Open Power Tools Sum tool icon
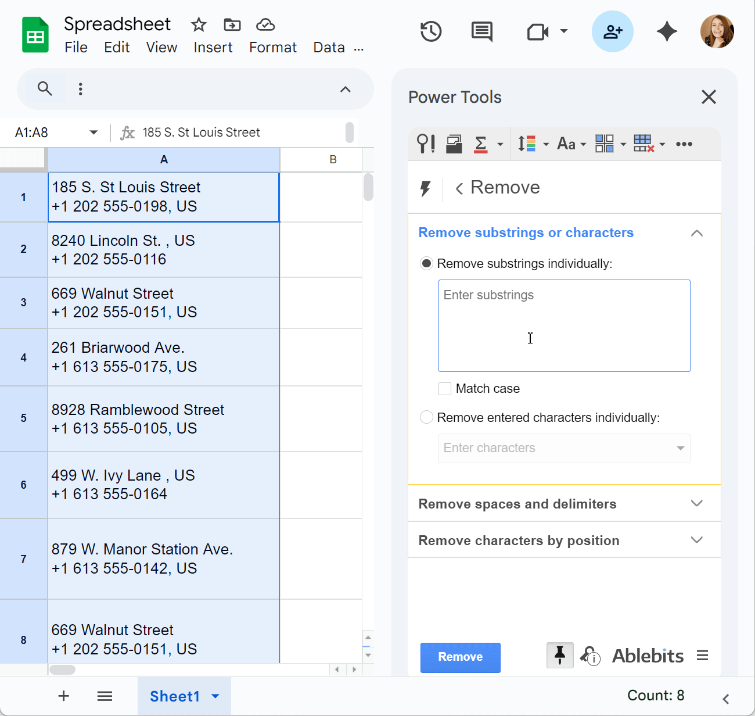Screen dimensions: 755x716 481,144
